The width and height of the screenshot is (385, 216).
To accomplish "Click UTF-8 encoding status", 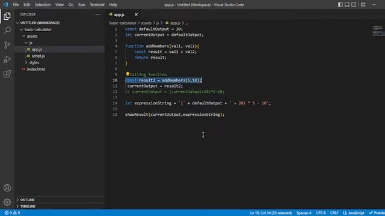I will coord(321,213).
